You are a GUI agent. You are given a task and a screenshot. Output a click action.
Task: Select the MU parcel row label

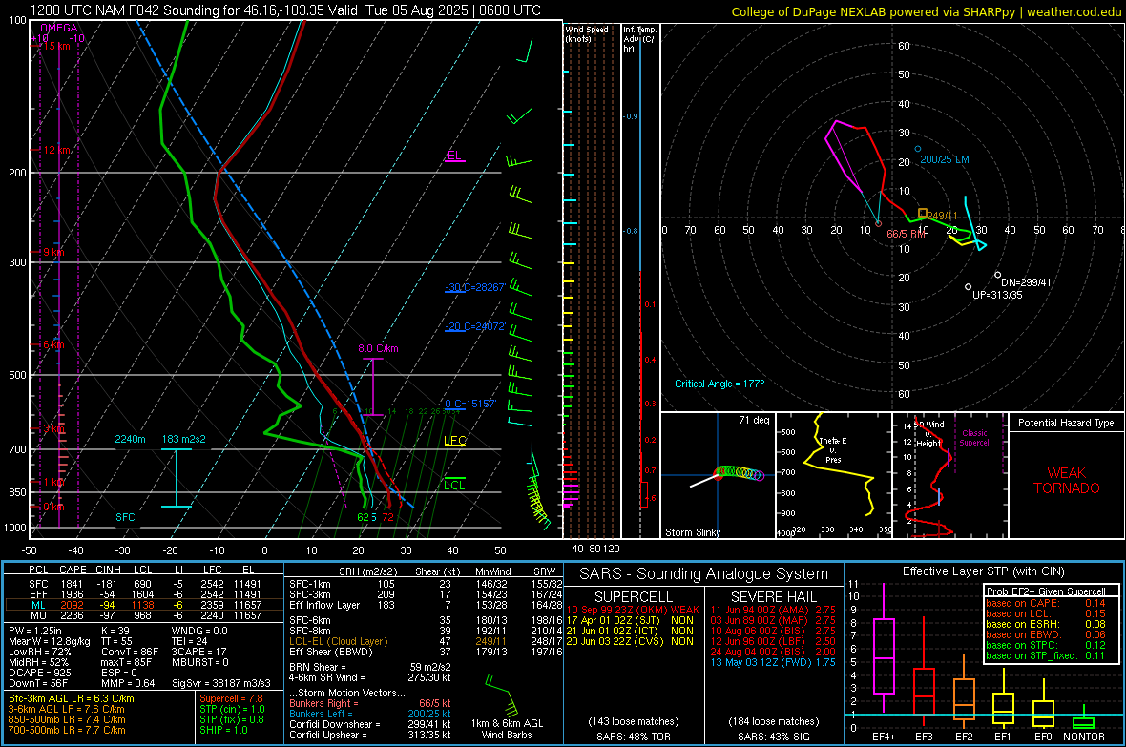click(38, 615)
